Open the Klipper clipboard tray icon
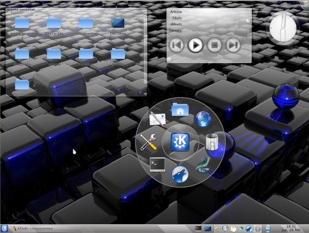Screen dimensions: 309x233 tap(233, 229)
